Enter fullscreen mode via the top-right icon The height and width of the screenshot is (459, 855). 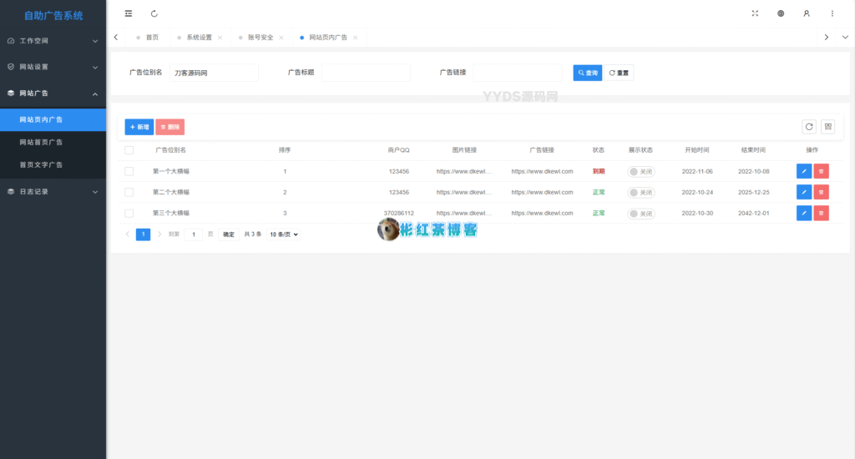pos(755,13)
